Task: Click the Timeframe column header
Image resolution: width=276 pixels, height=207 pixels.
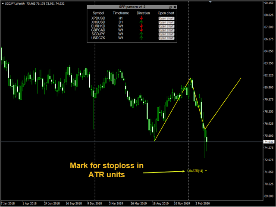Action: 121,13
